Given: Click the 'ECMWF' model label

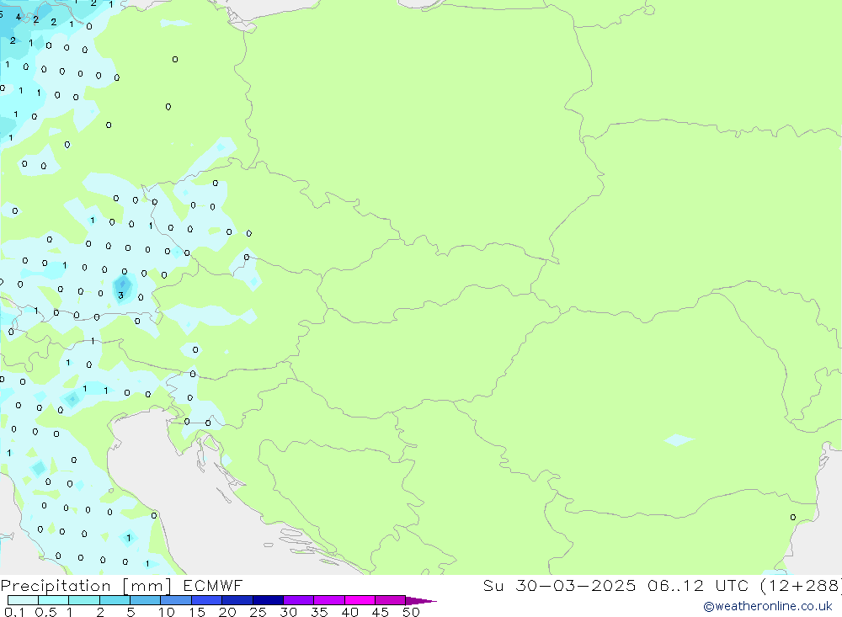Looking at the screenshot, I should [213, 585].
